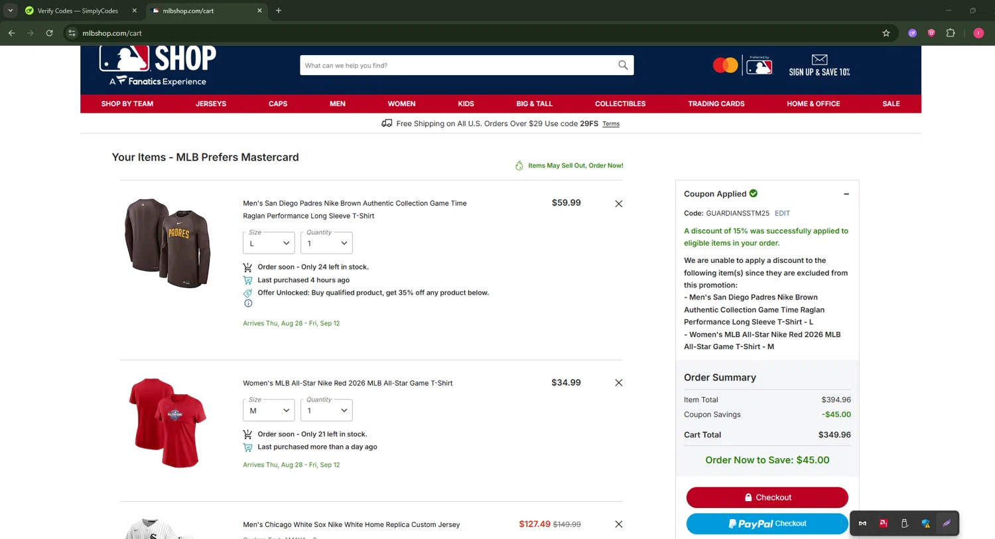Click the Padres shirt thumbnail image
The image size is (995, 539).
[167, 243]
